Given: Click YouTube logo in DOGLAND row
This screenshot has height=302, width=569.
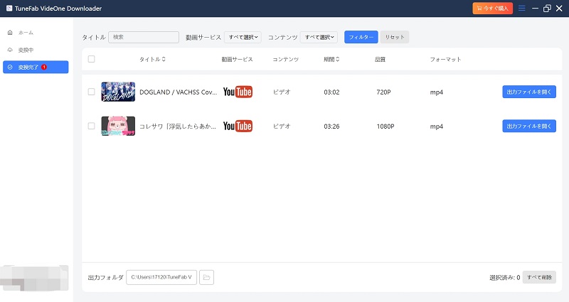Looking at the screenshot, I should click(238, 92).
